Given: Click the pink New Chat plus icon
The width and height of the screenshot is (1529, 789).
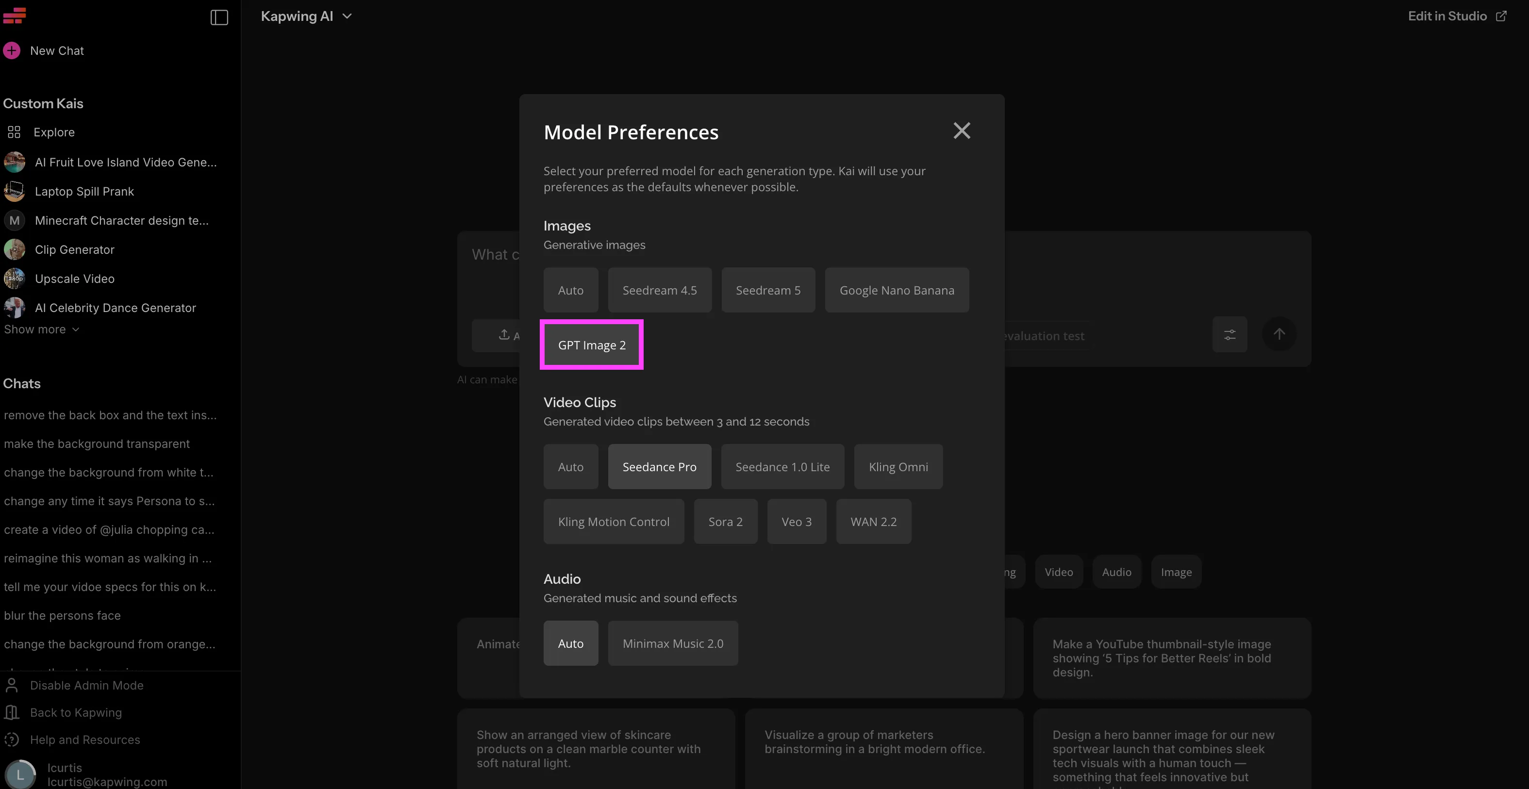Looking at the screenshot, I should 11,50.
